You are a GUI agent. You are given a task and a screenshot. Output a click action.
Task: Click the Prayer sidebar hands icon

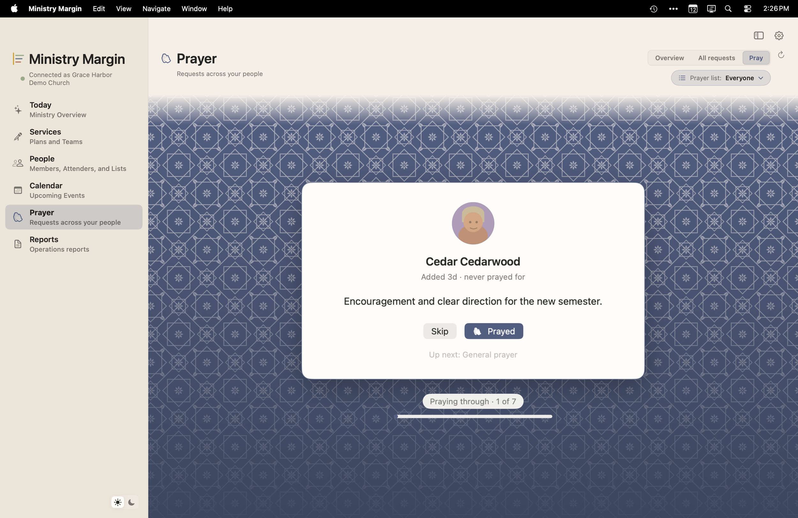pyautogui.click(x=18, y=217)
